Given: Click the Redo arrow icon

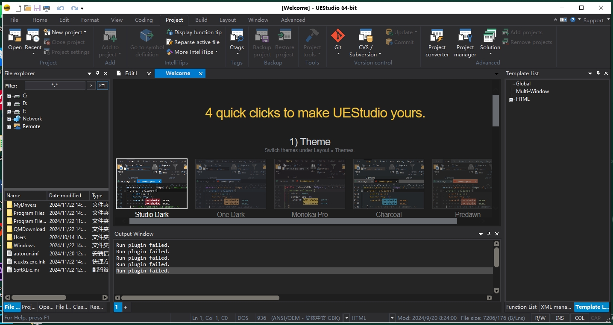Looking at the screenshot, I should tap(74, 8).
